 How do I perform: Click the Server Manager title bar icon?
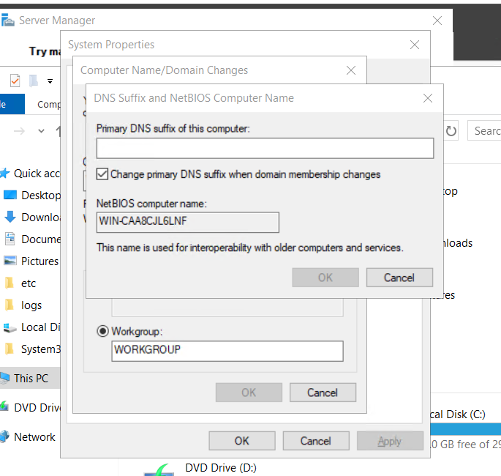coord(7,21)
